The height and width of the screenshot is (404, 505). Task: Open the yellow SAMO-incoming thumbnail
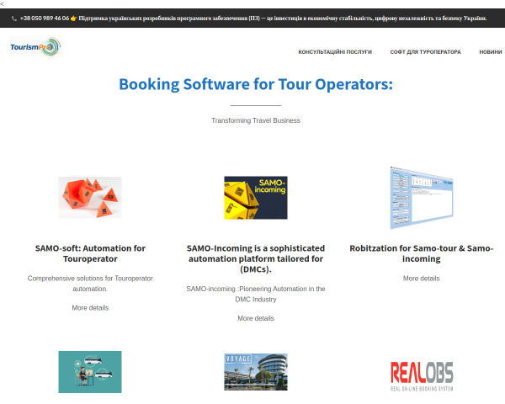(x=256, y=198)
